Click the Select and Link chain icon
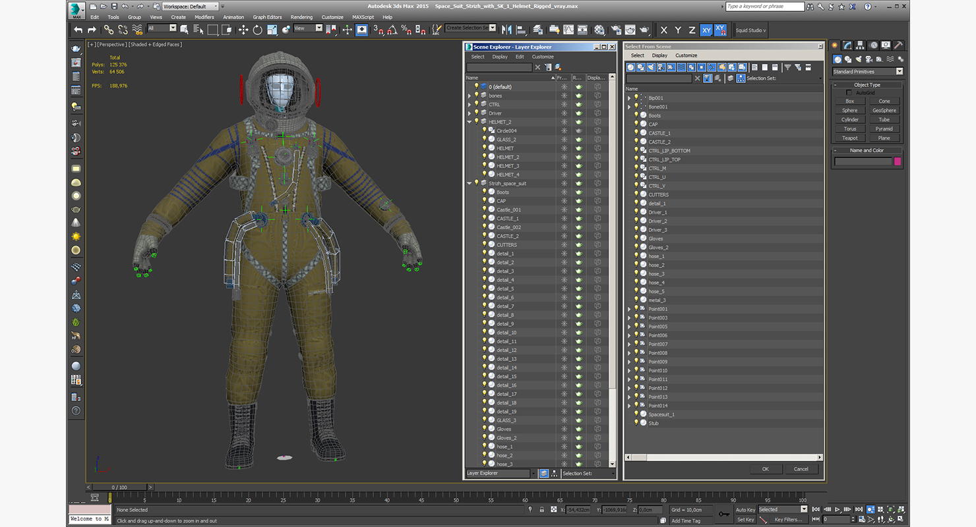The height and width of the screenshot is (527, 976). pyautogui.click(x=108, y=30)
